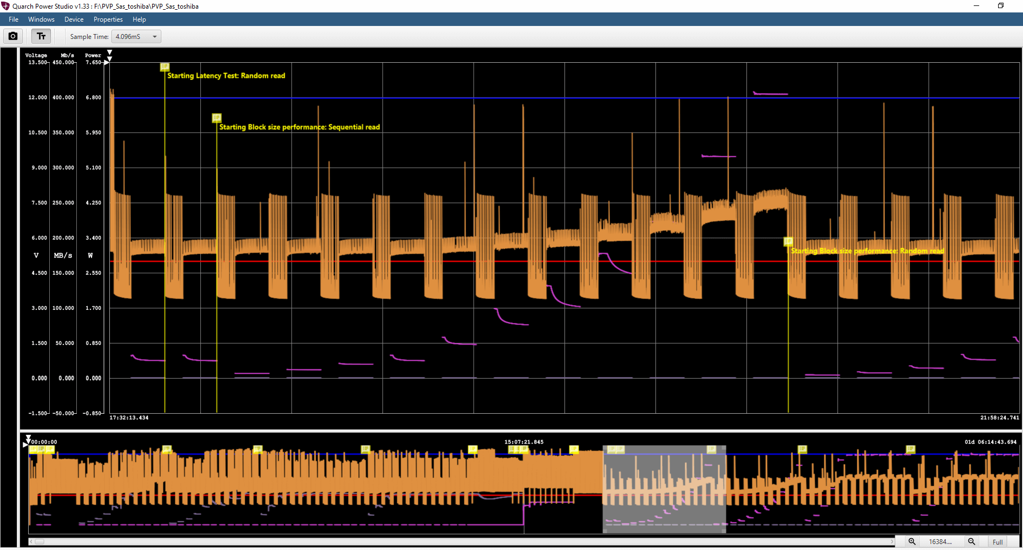Viewport: 1023px width, 550px height.
Task: Select the Random read block size marker icon
Action: (x=788, y=241)
